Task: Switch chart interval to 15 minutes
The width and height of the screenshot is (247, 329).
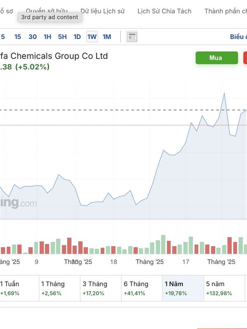Action: pos(18,37)
